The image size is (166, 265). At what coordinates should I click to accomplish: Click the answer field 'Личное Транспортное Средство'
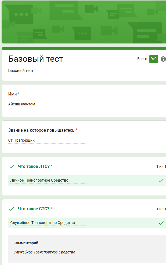click(48, 181)
